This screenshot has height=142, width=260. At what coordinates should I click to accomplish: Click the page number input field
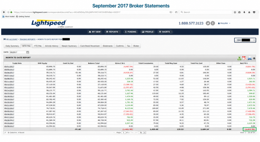(123, 133)
